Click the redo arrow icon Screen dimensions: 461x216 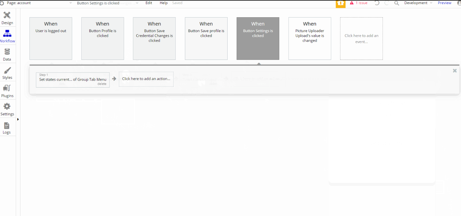pos(387,3)
